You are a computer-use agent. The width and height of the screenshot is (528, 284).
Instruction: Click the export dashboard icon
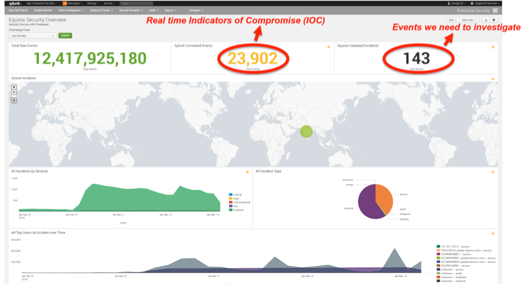click(486, 20)
